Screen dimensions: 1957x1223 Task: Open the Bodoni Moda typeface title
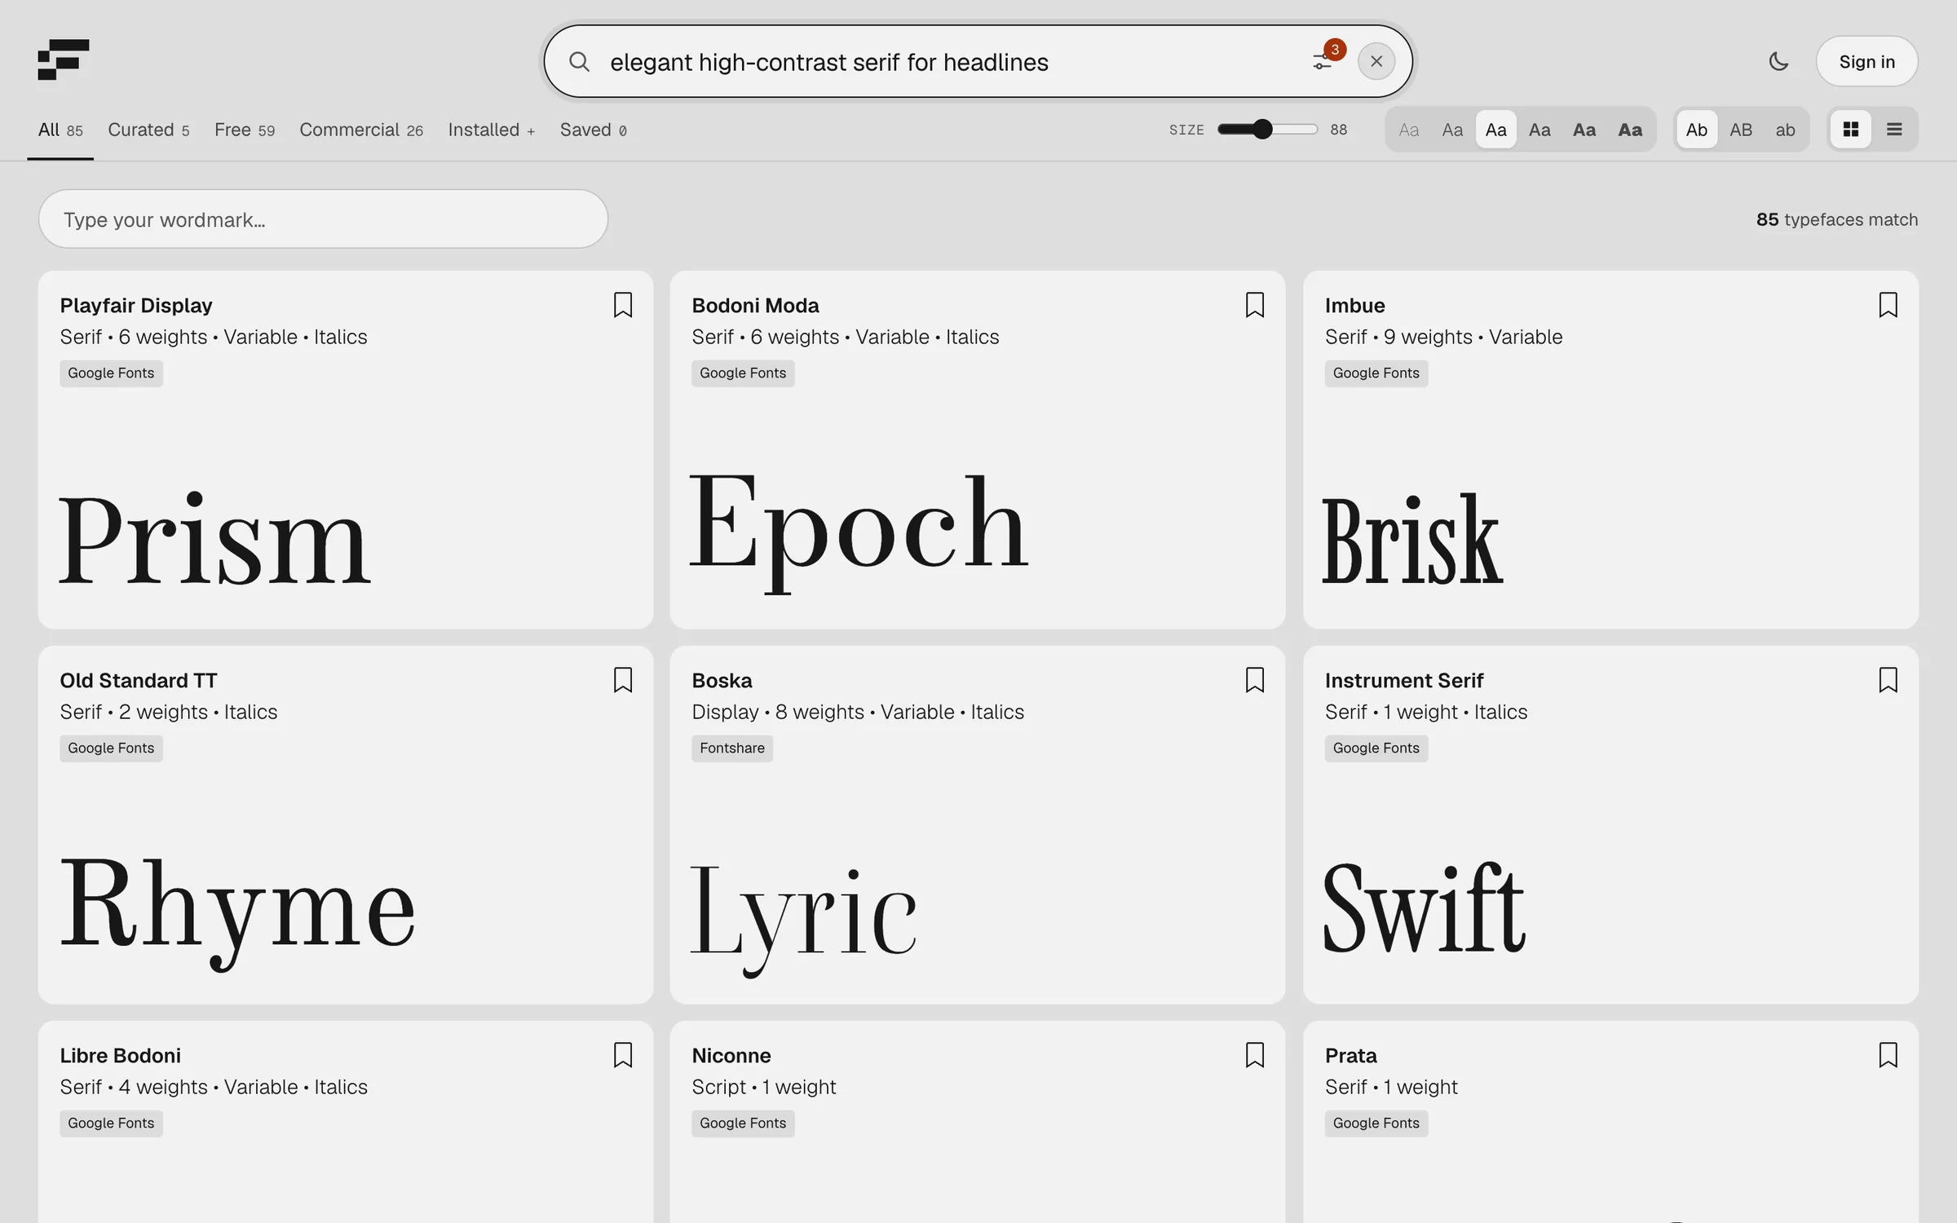pyautogui.click(x=755, y=305)
